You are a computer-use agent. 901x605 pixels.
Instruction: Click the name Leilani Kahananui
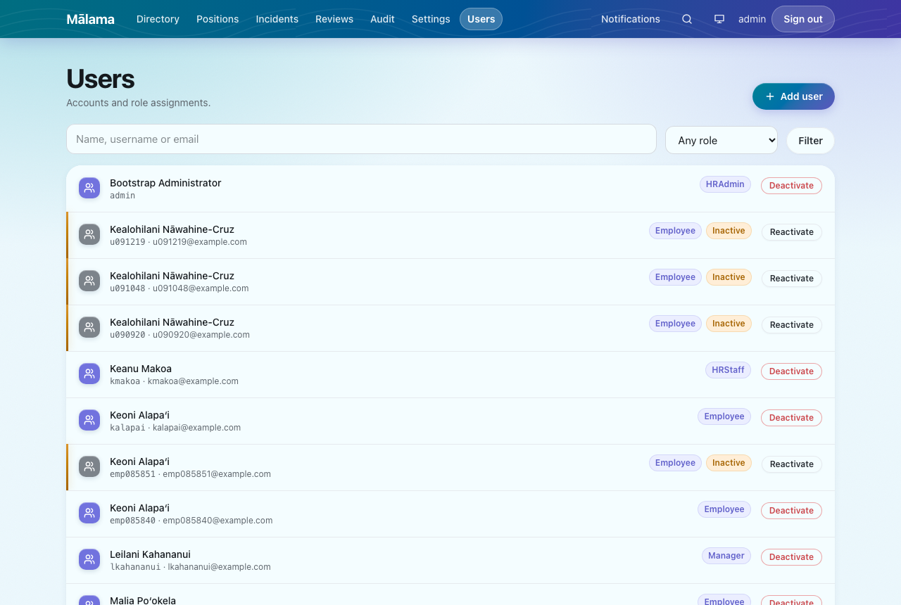coord(150,554)
